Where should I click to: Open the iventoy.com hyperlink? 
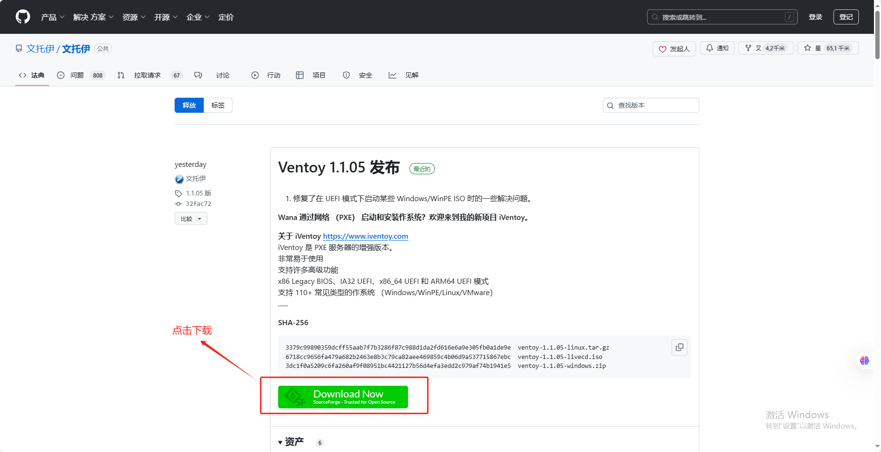365,236
